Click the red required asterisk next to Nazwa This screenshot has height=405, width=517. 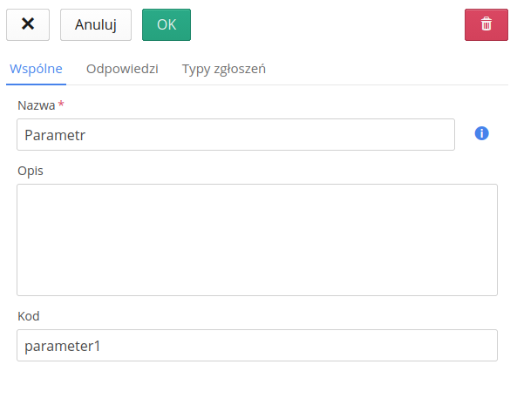click(x=61, y=104)
